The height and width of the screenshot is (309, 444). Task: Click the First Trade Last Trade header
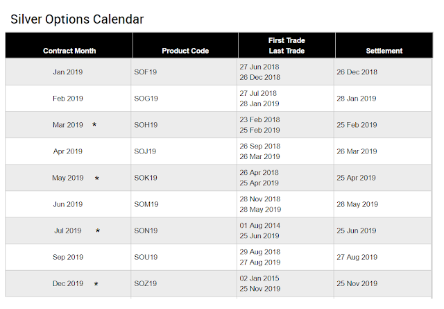coord(287,45)
